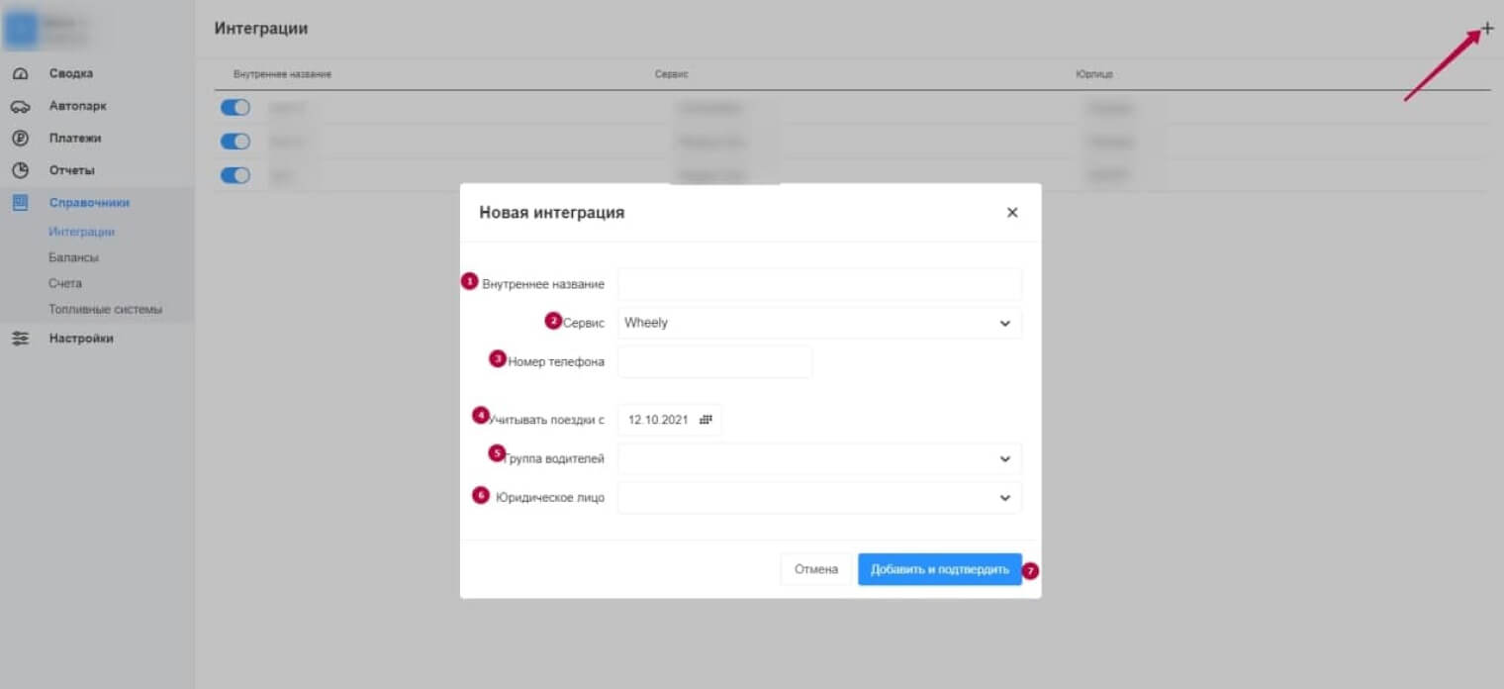Toggle off the first integration switch
This screenshot has width=1504, height=689.
click(235, 108)
